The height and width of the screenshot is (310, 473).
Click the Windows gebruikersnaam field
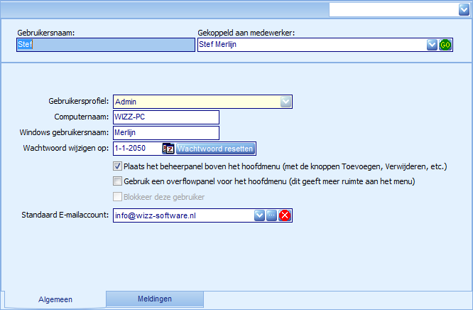pos(165,133)
